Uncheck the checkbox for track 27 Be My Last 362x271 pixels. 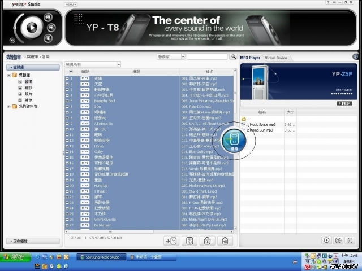point(67,225)
